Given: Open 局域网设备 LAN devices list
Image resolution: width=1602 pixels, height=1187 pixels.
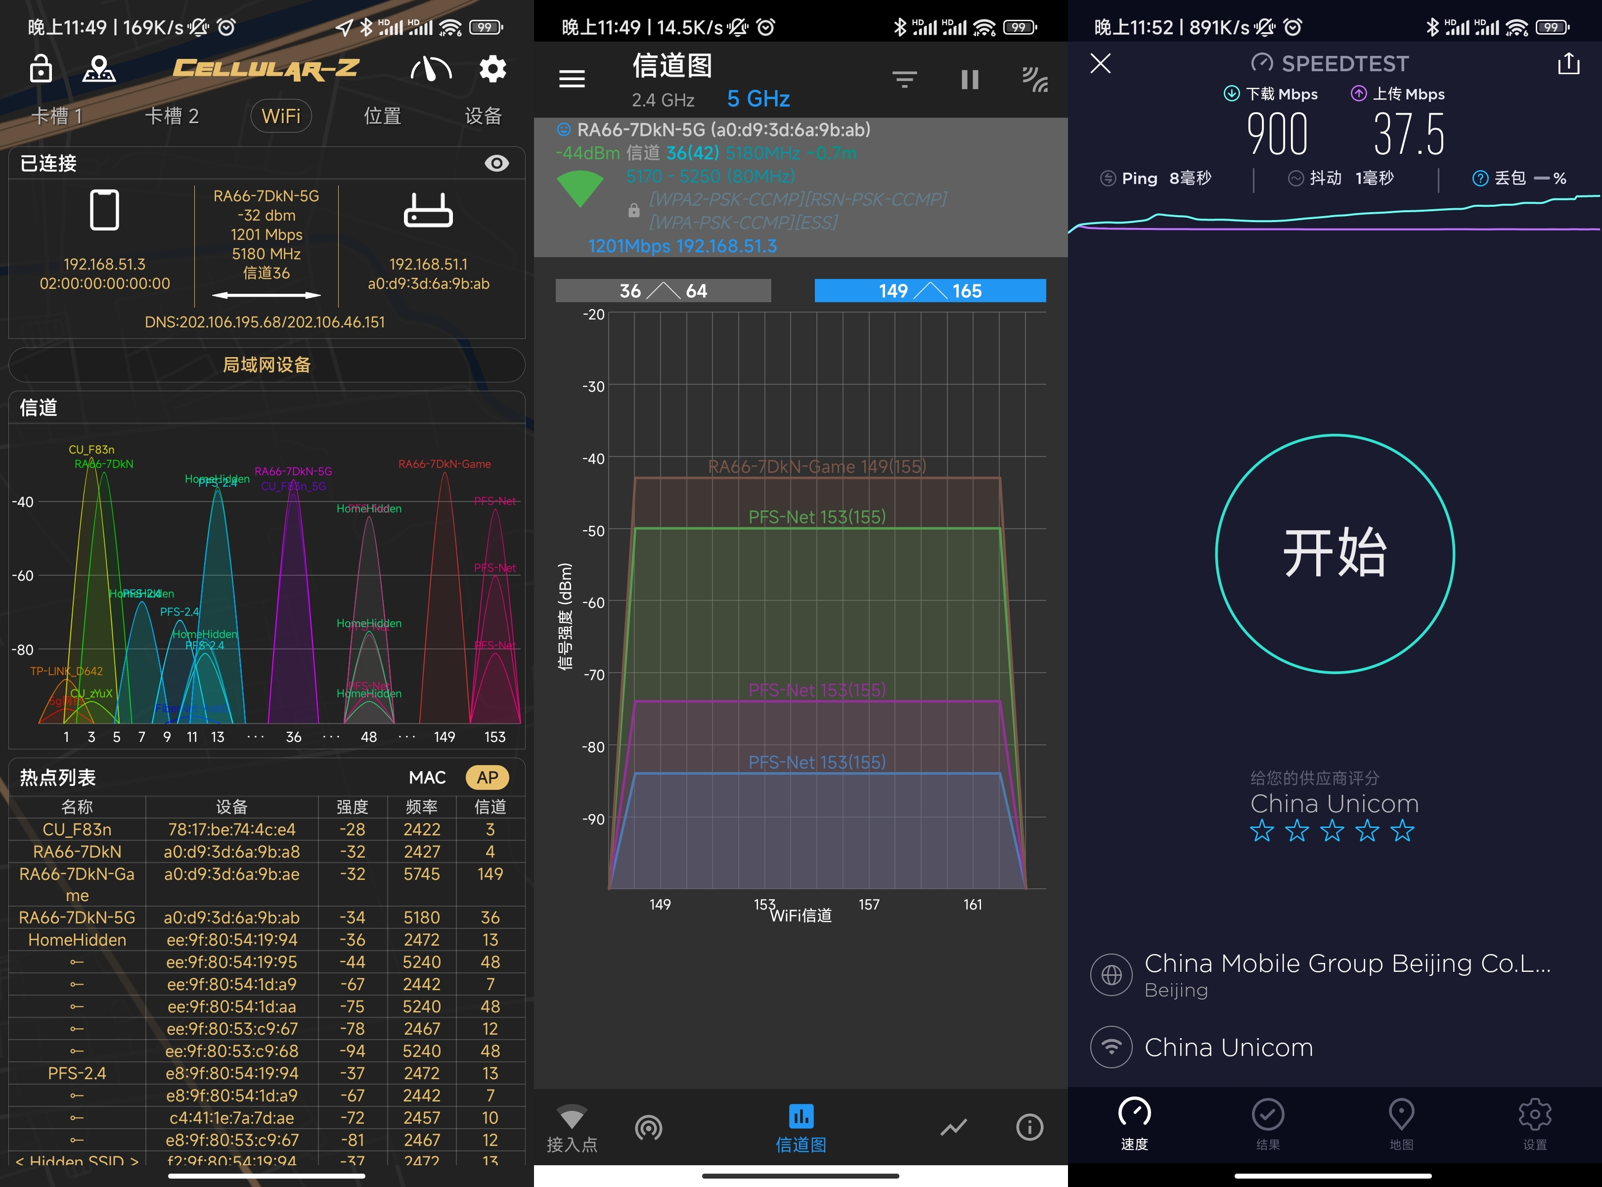Looking at the screenshot, I should pyautogui.click(x=266, y=365).
